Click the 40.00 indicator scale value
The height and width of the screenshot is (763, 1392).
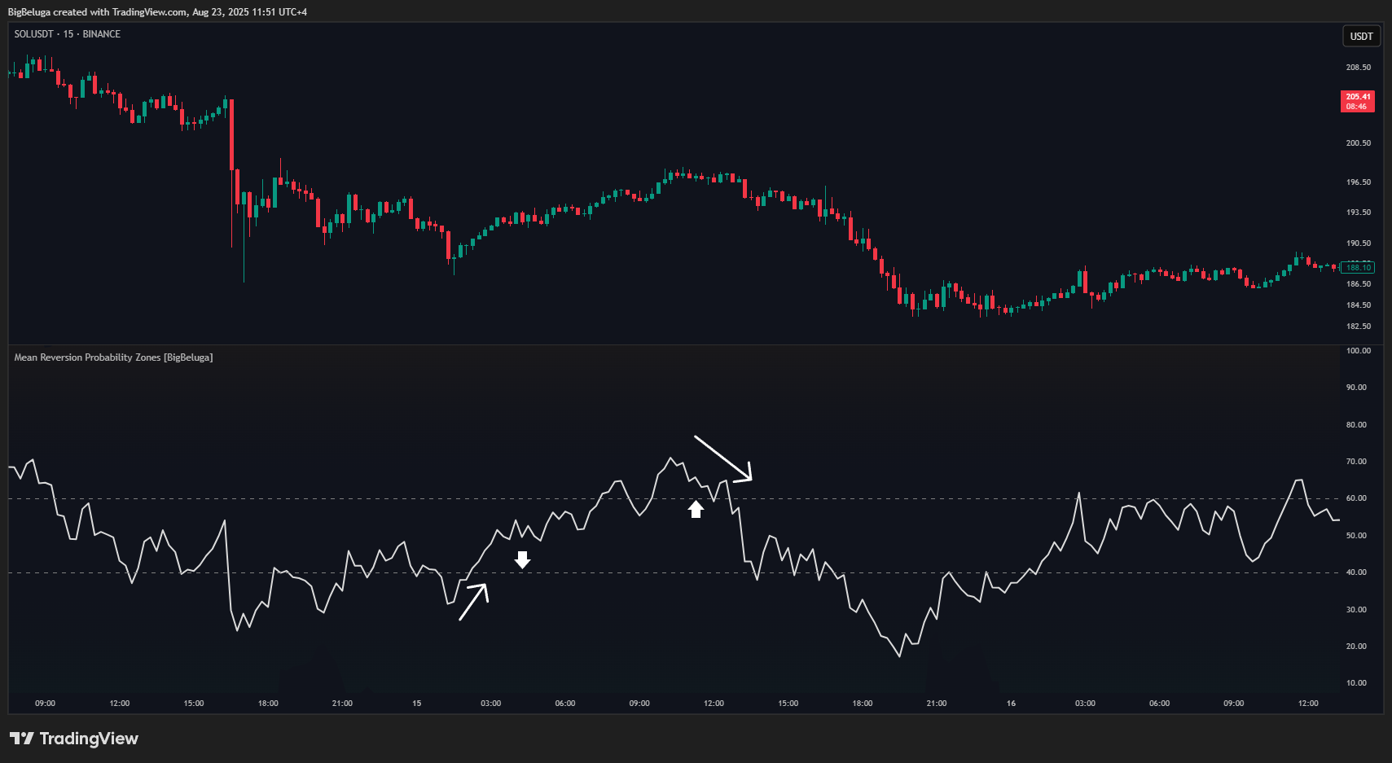pyautogui.click(x=1356, y=572)
